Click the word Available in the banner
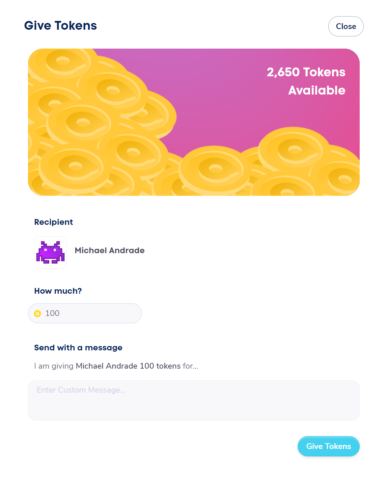 pyautogui.click(x=317, y=90)
